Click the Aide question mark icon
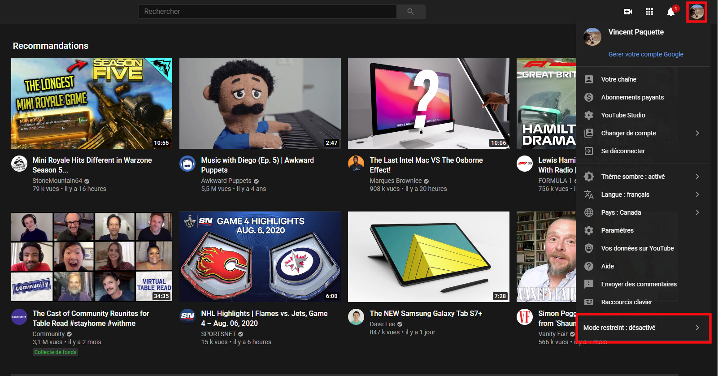 point(589,266)
